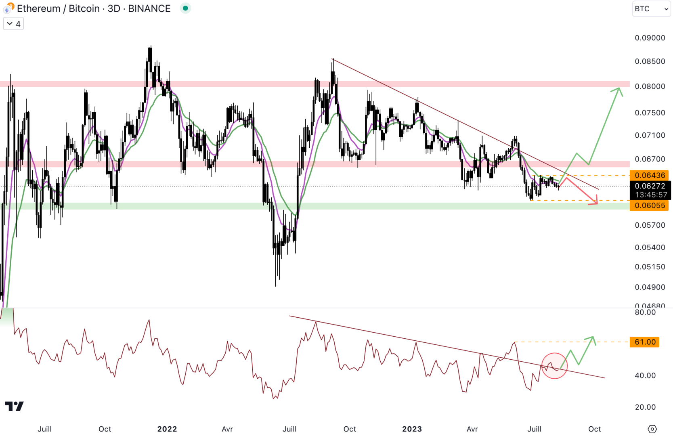The image size is (673, 436).
Task: Click the green market status dot
Action: pos(185,8)
